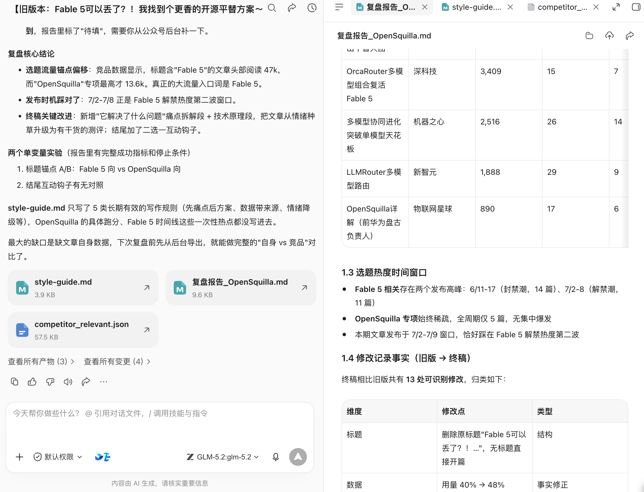Viewport: 644px width, 492px height.
Task: Expand preview panel to fullscreen
Action: point(616,7)
